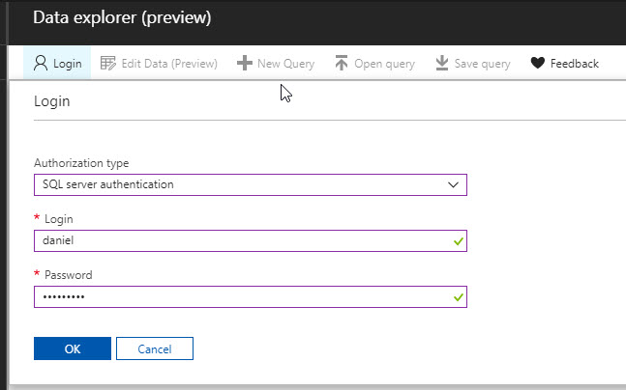Click the Feedback heart icon
Screen dimensions: 626x390
[538, 64]
